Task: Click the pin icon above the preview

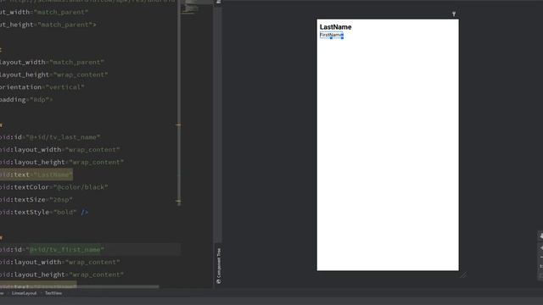Action: click(454, 14)
